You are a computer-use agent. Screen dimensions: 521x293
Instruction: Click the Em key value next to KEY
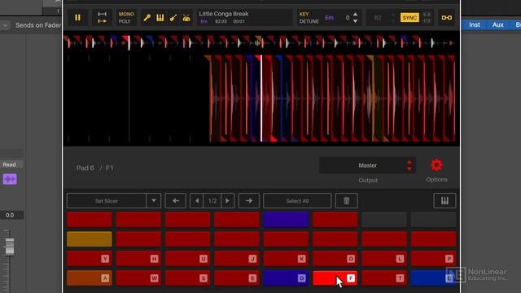click(x=329, y=18)
